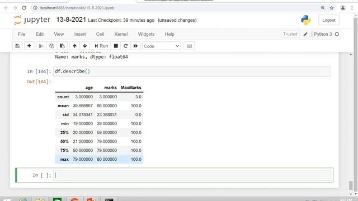358x201 pixels.
Task: Click the marks std value 23.388031
Action: (x=107, y=114)
